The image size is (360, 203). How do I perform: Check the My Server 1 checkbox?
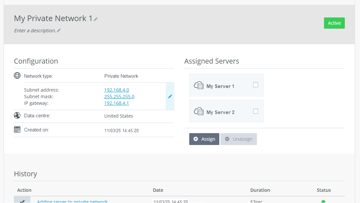256,85
